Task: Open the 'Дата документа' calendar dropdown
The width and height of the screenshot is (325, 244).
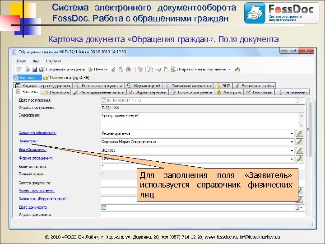Action: [299, 207]
